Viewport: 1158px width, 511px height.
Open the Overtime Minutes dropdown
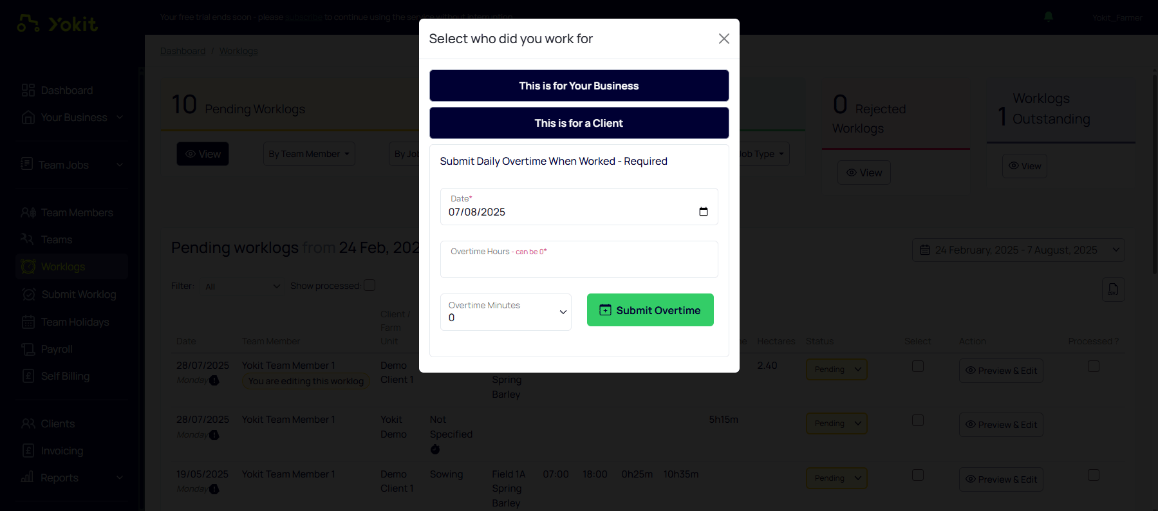506,312
